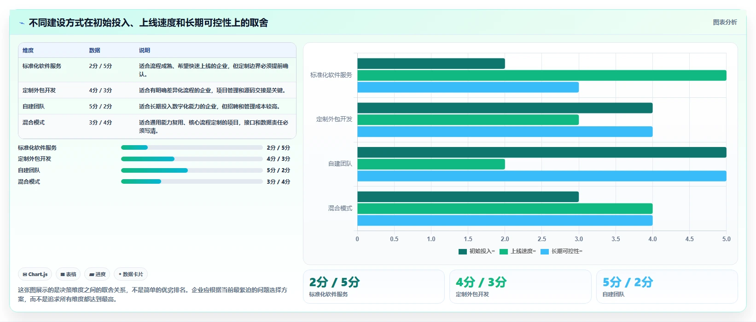Click the 5分 / 2分 value in the table

click(100, 107)
